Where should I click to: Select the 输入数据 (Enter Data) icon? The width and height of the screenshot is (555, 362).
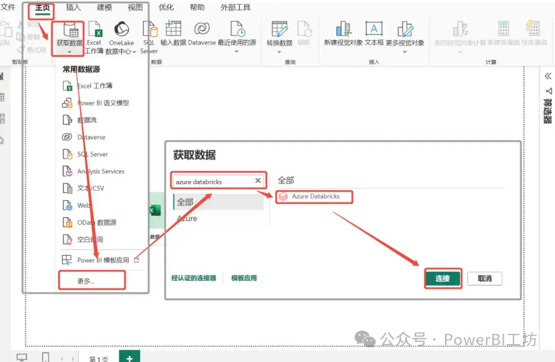(173, 34)
